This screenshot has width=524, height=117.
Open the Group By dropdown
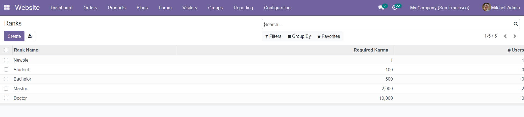[x=299, y=36]
